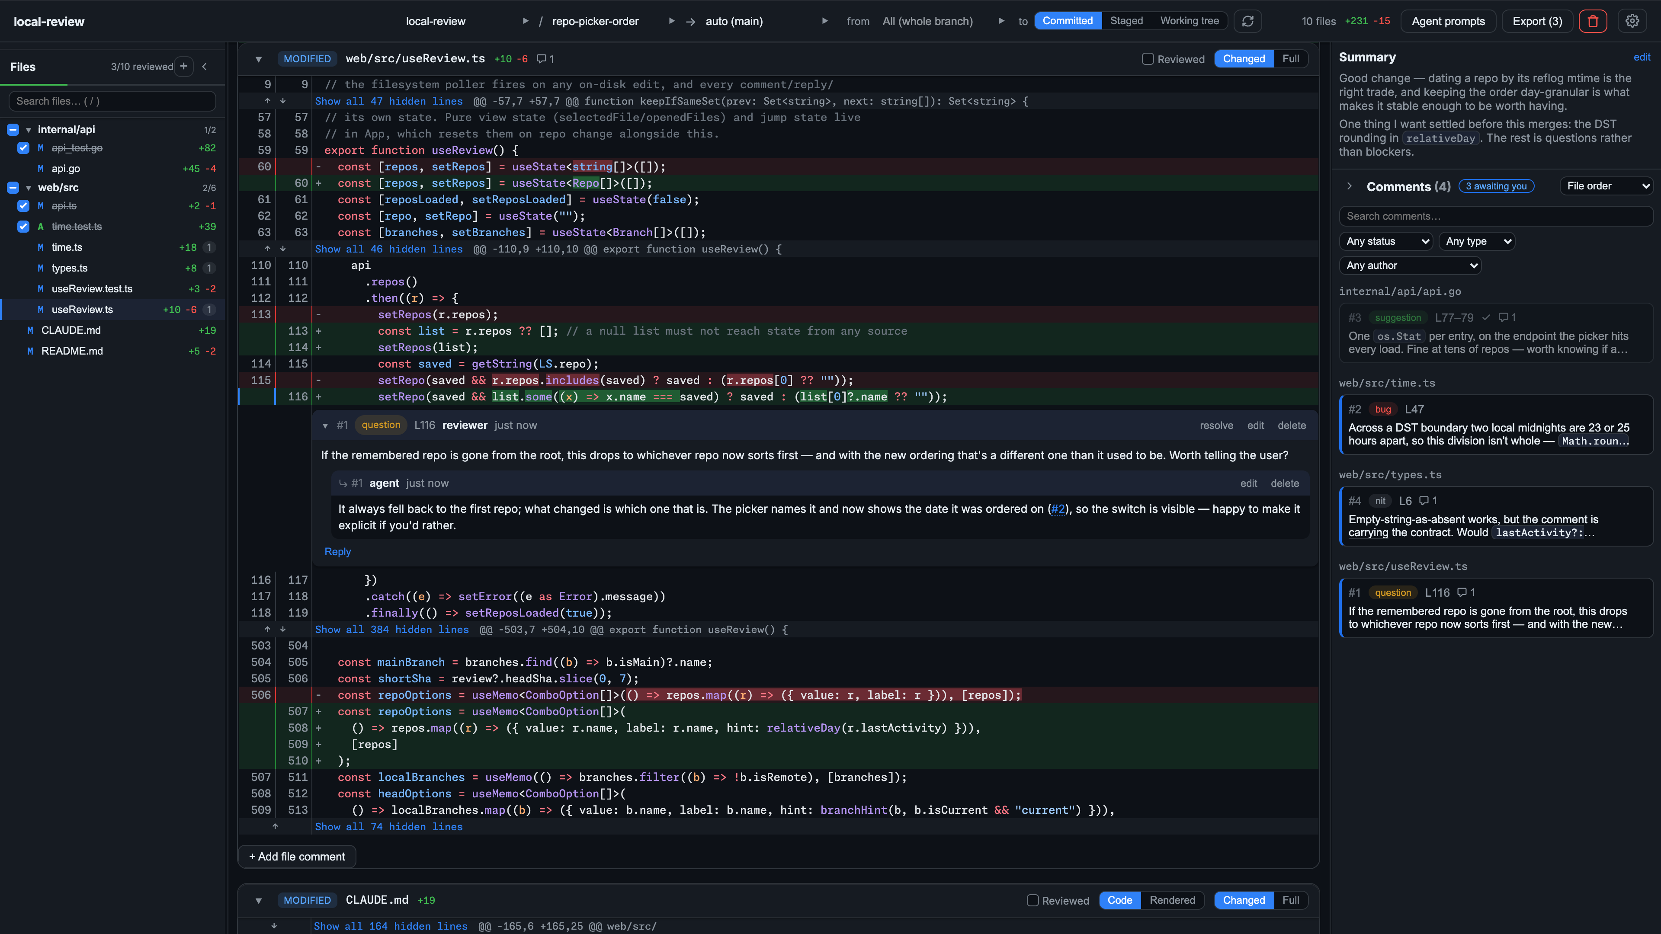Click the 3 awaiting you badge
Viewport: 1661px width, 934px height.
pos(1496,186)
